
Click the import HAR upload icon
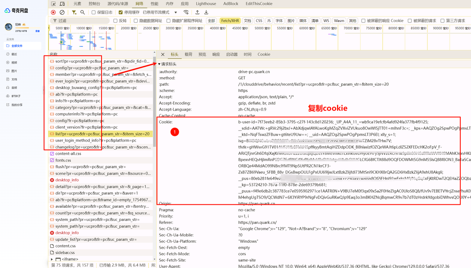[x=197, y=12]
